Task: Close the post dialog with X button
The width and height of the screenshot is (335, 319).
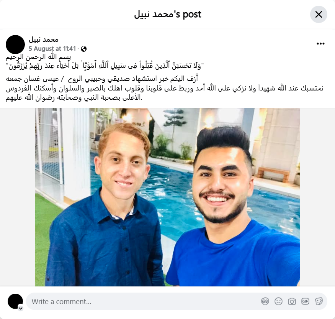Action: tap(319, 15)
